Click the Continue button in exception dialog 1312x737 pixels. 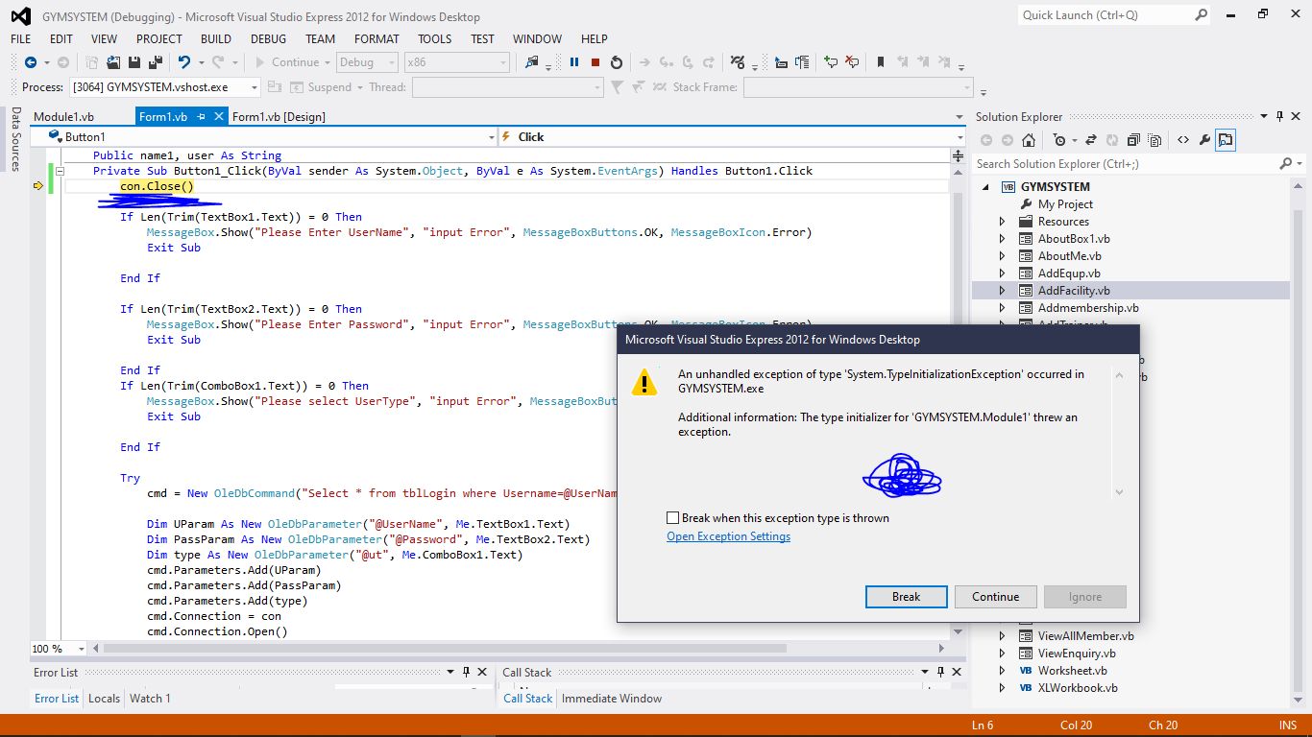pyautogui.click(x=995, y=597)
